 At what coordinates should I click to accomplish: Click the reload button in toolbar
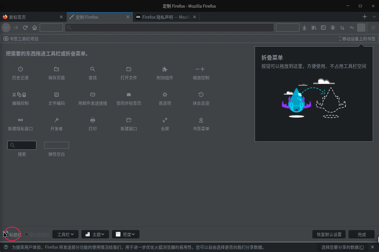click(25, 28)
